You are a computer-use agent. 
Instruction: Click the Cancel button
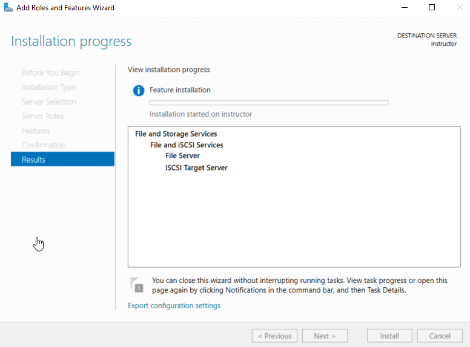click(x=440, y=336)
